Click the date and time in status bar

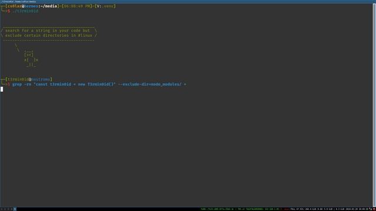(357, 209)
